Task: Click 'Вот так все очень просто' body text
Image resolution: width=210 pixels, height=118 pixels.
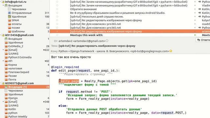Action: pyautogui.click(x=71, y=57)
